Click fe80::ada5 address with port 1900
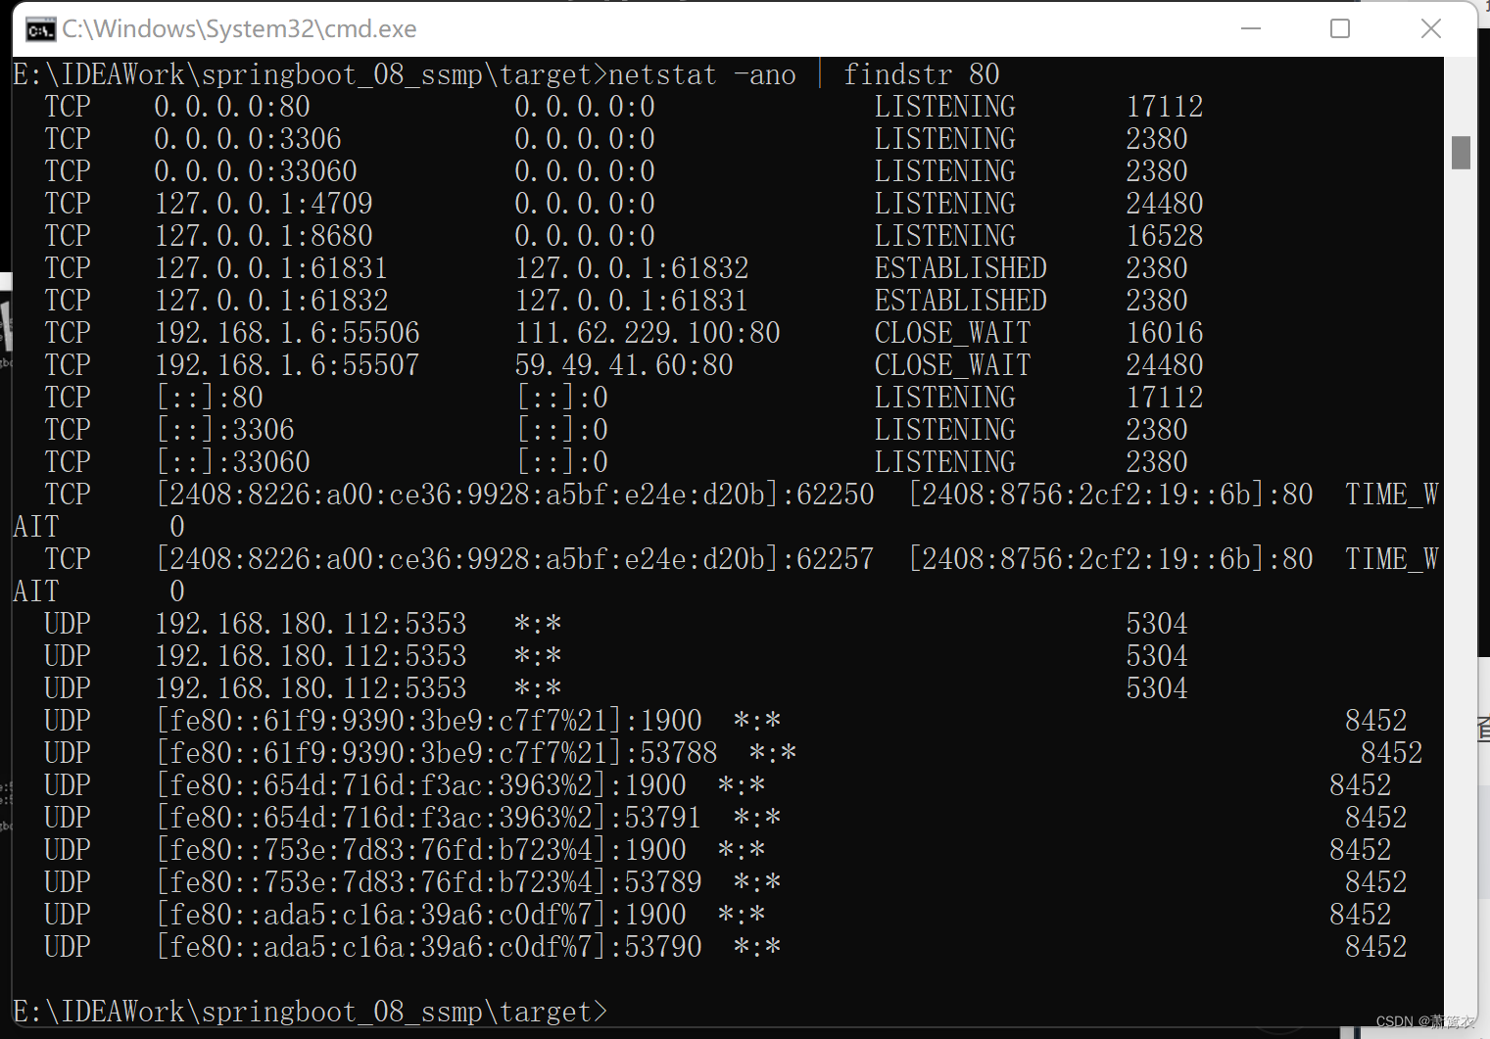The height and width of the screenshot is (1039, 1490). 421,915
